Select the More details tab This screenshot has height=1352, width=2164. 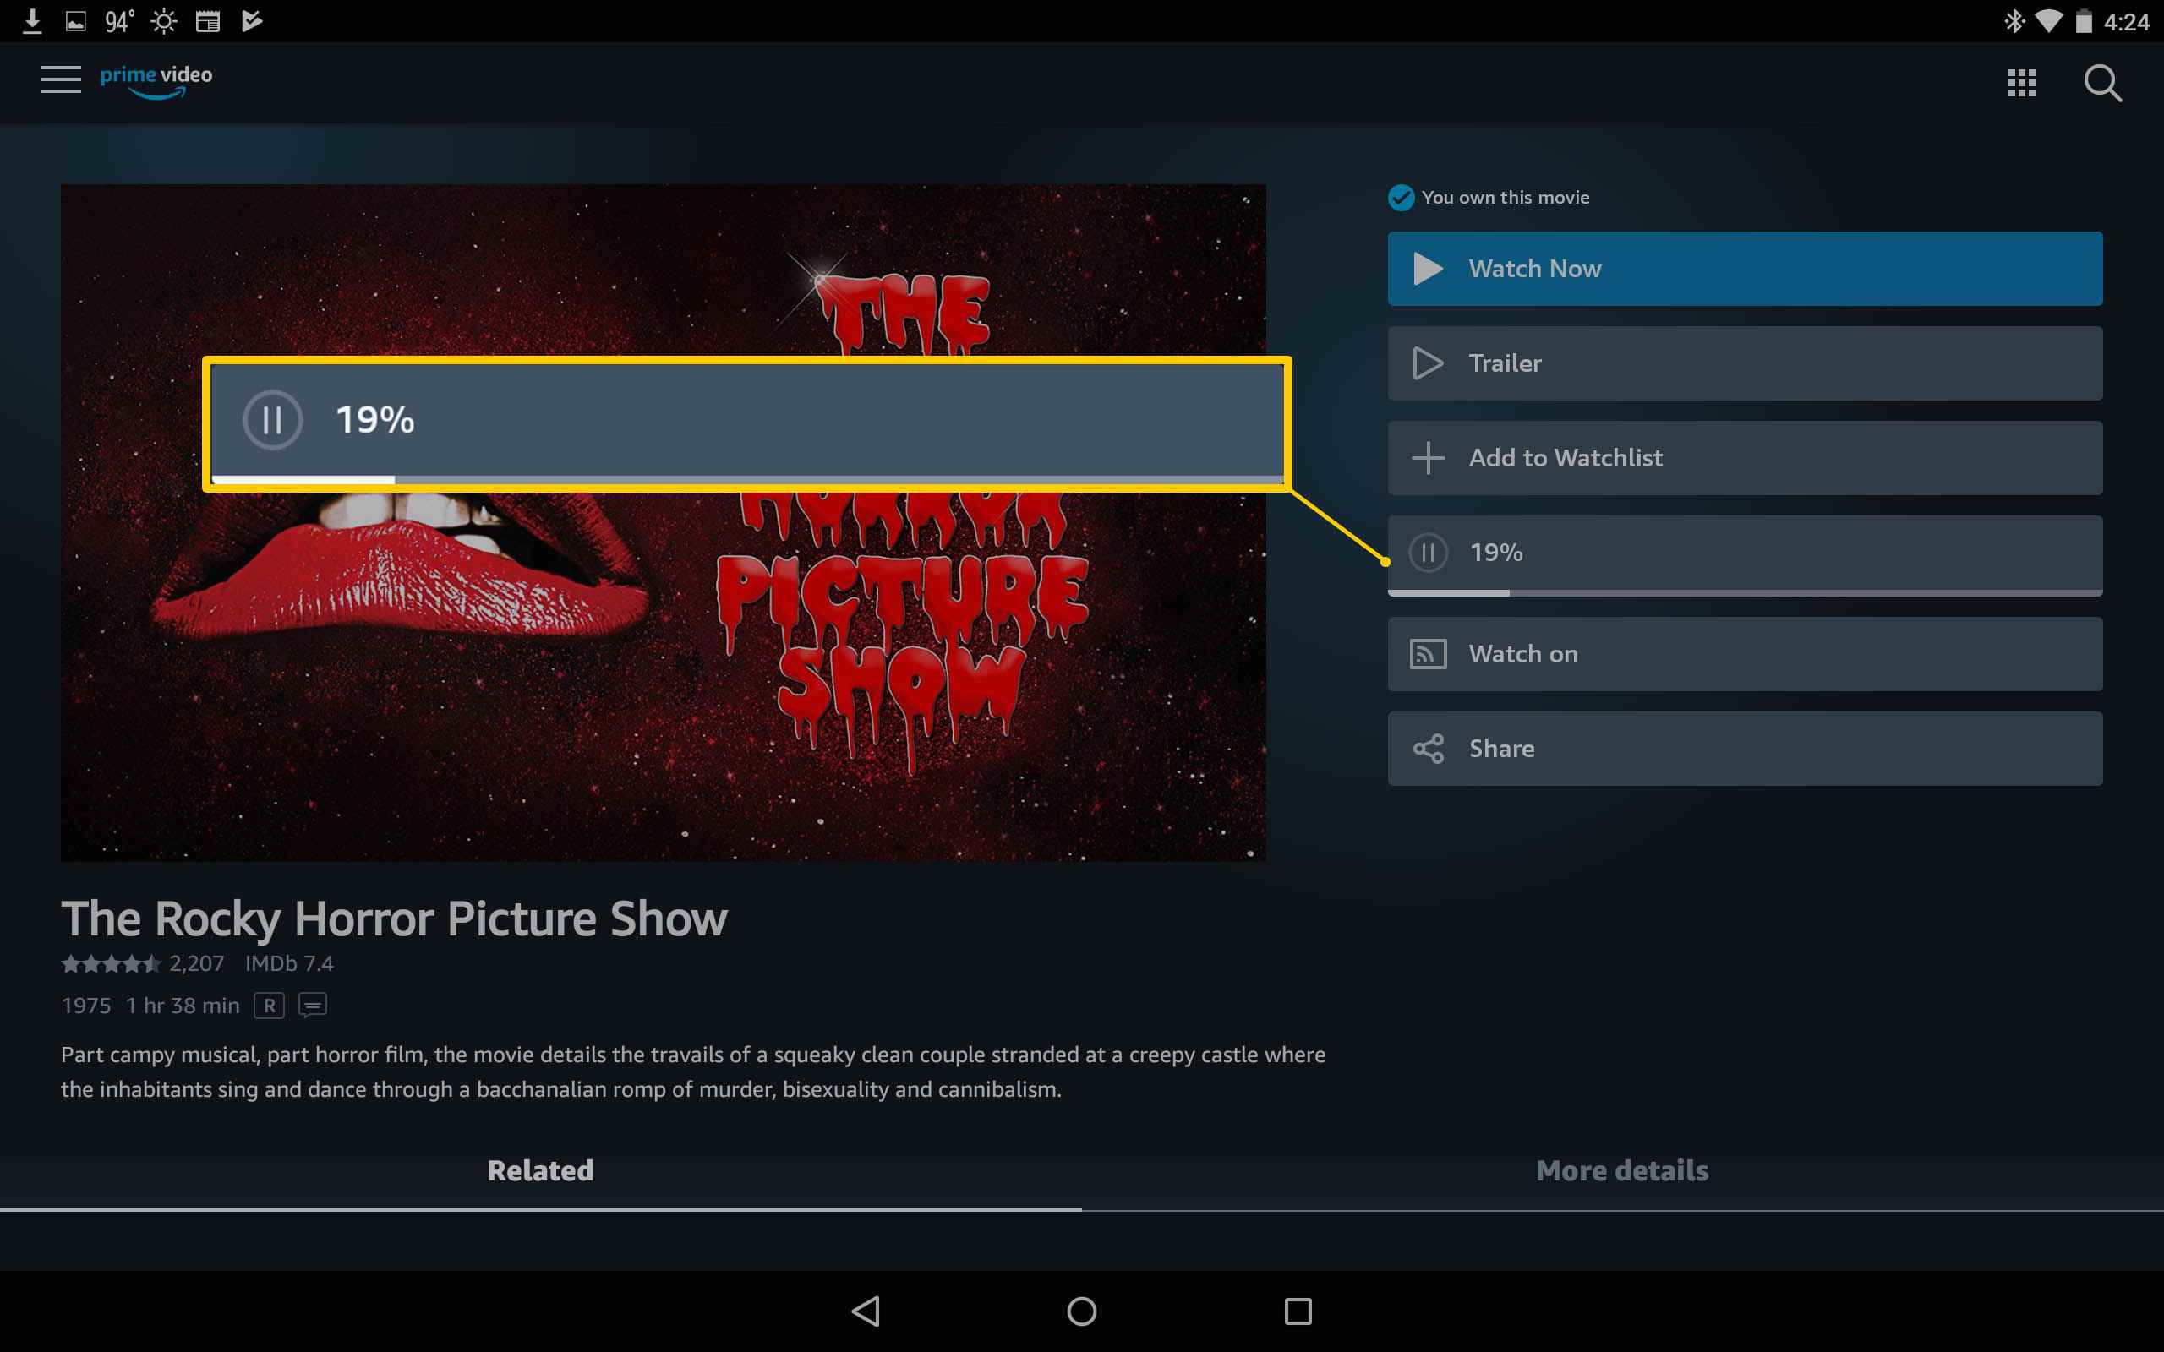tap(1622, 1169)
